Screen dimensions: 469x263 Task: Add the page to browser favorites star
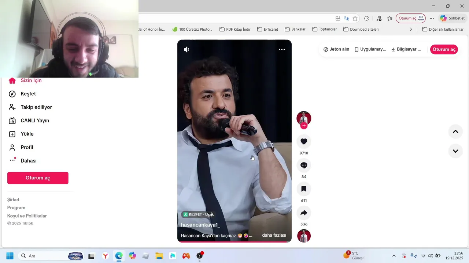355,18
